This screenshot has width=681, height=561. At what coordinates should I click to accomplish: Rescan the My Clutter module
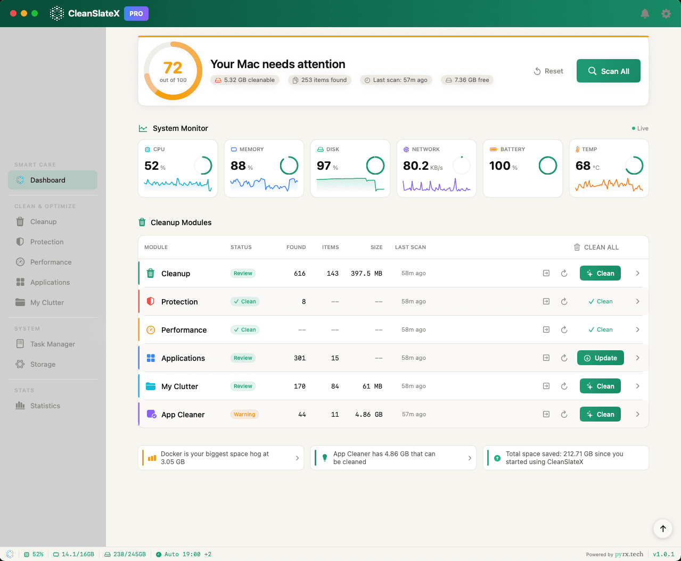coord(564,386)
